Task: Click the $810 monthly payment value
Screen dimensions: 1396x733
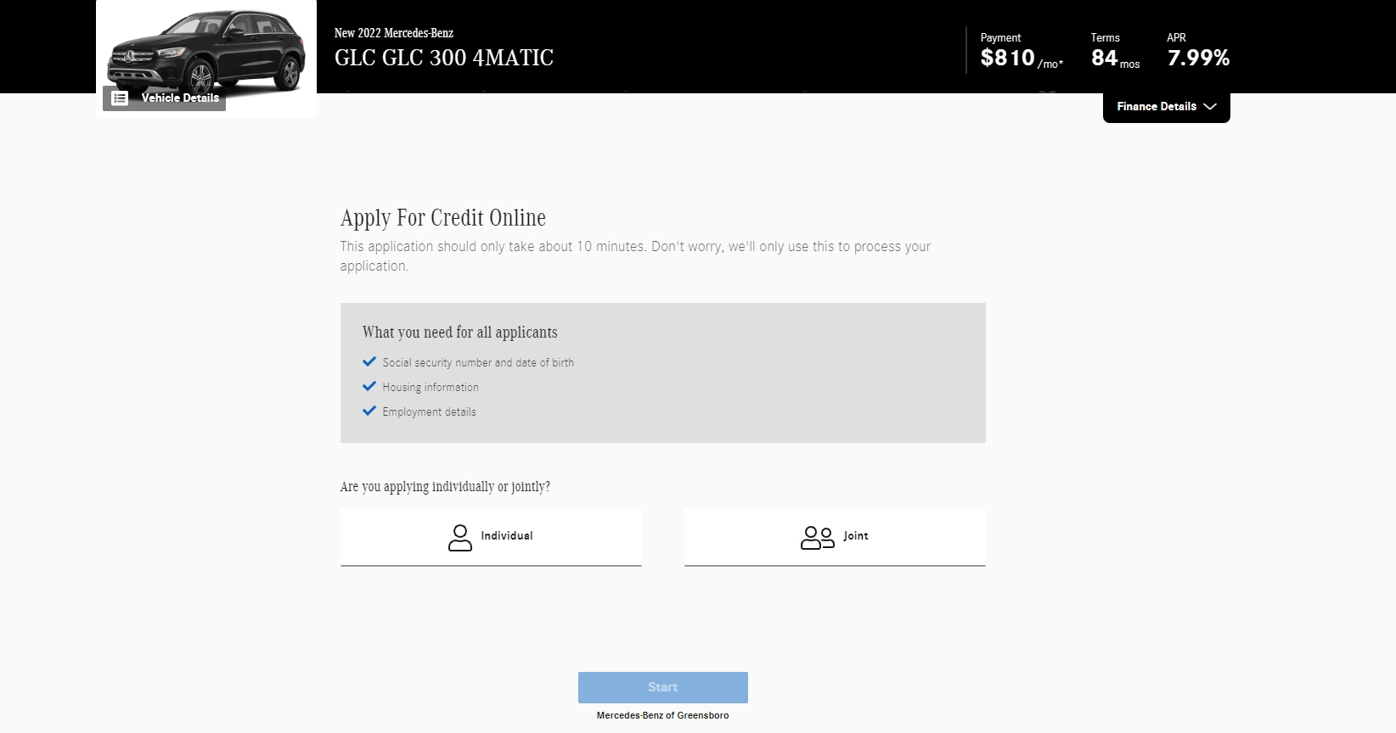Action: tap(1007, 58)
